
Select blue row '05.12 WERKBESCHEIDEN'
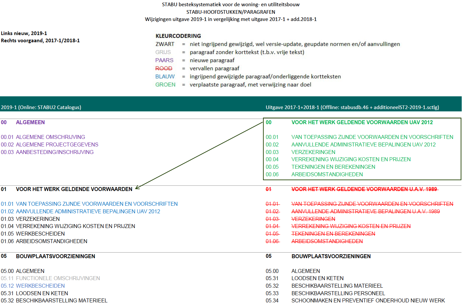point(33,286)
